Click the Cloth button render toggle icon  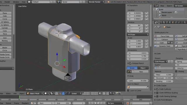click(169, 43)
